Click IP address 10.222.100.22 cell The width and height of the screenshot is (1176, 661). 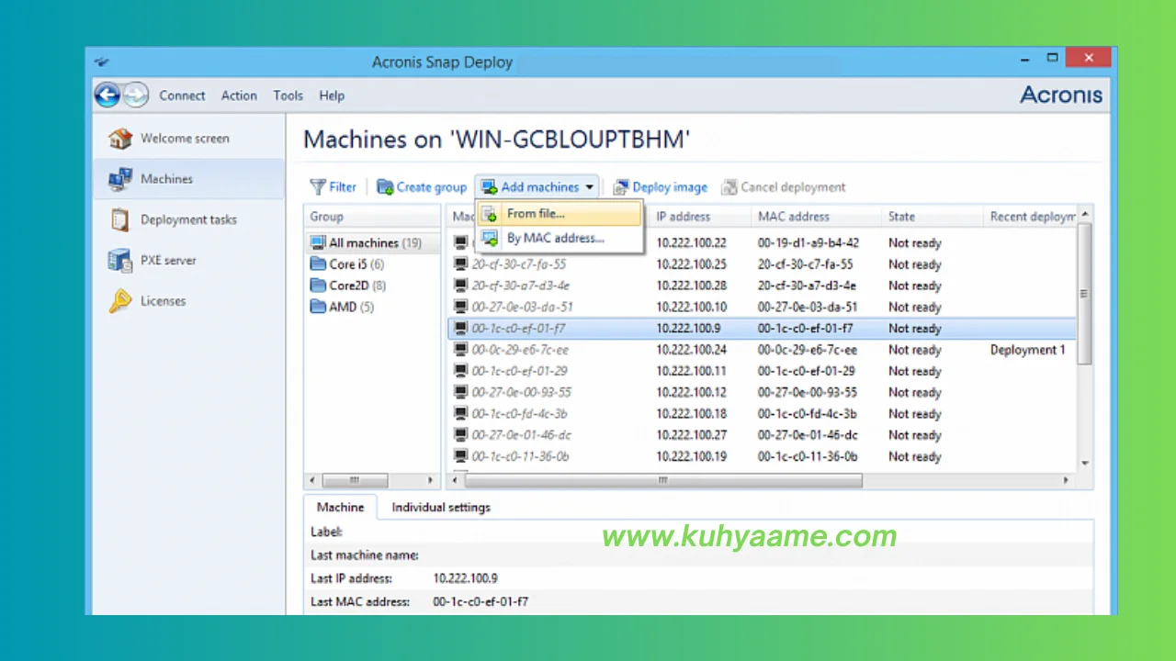691,243
